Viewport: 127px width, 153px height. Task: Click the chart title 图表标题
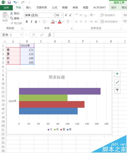click(57, 77)
